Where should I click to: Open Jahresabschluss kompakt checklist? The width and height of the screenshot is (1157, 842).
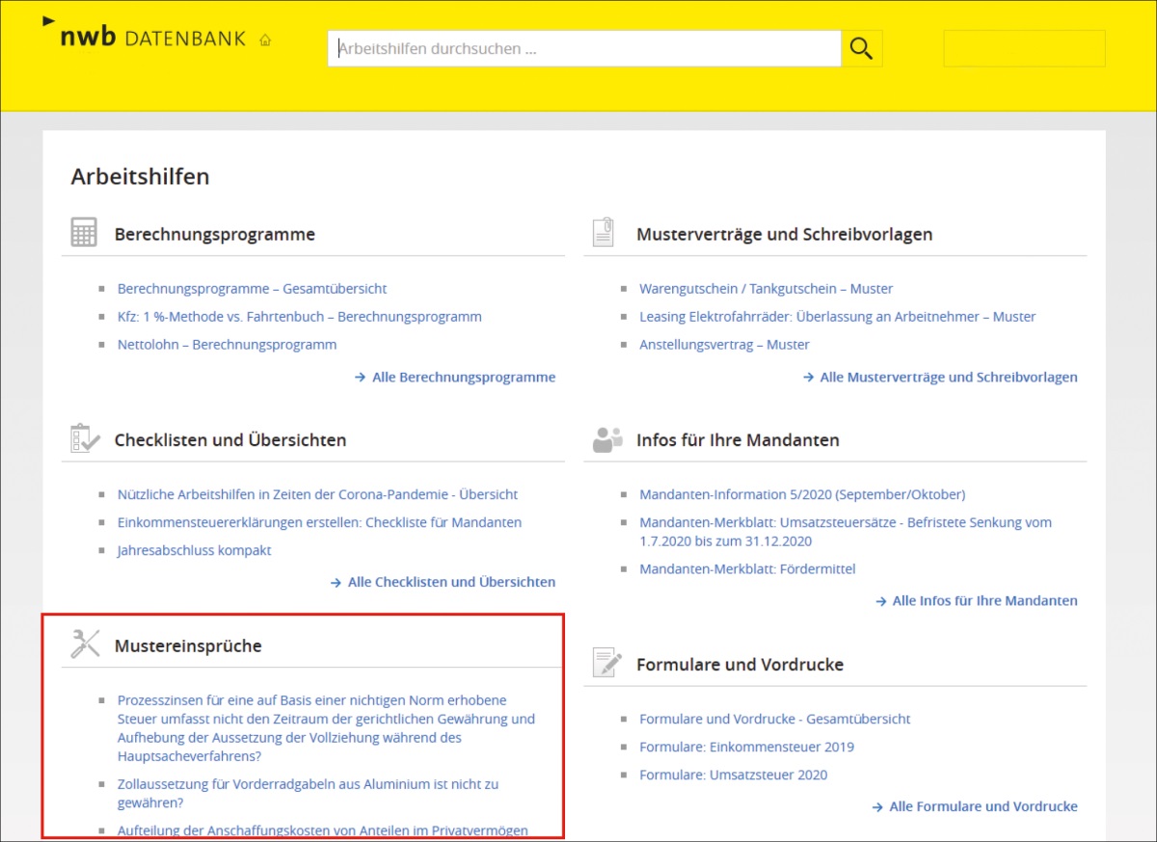point(194,550)
